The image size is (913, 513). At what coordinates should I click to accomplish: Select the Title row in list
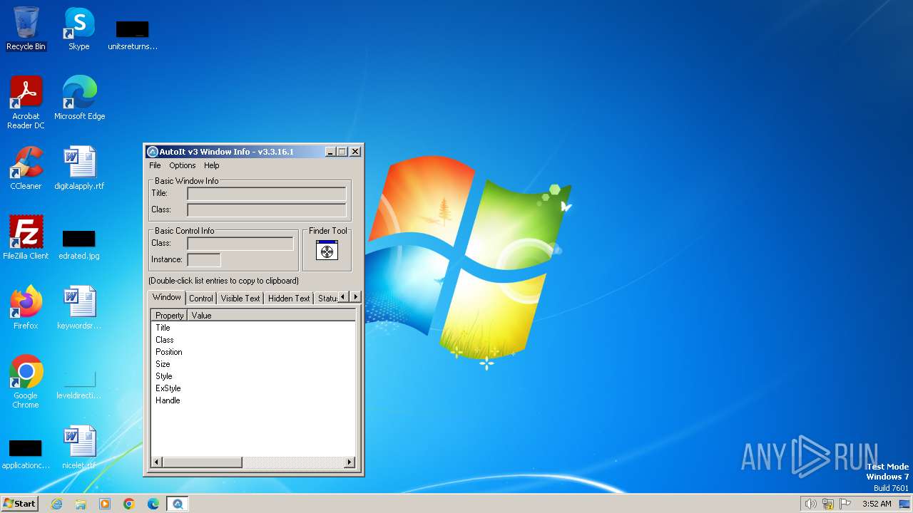click(x=253, y=328)
